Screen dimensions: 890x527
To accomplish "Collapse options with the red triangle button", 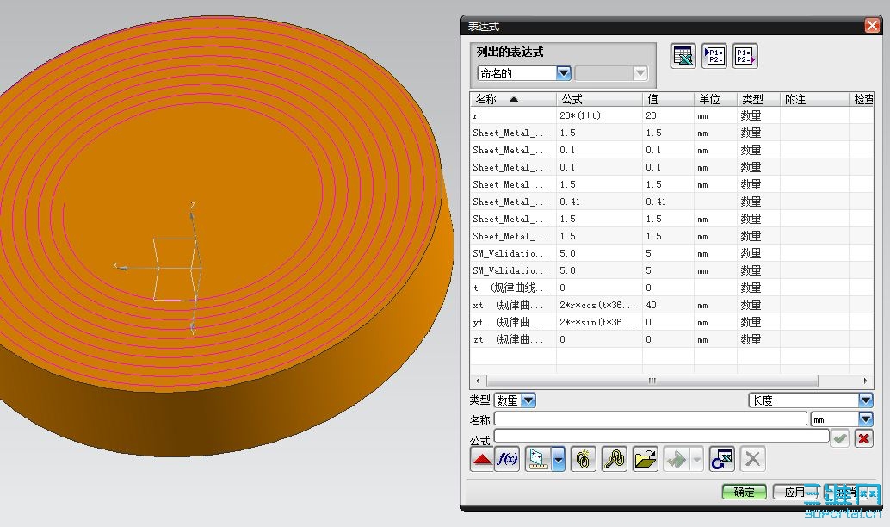I will (482, 459).
